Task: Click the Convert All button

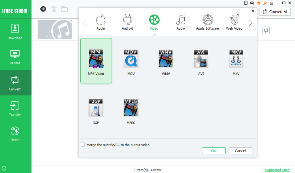Action: [275, 11]
